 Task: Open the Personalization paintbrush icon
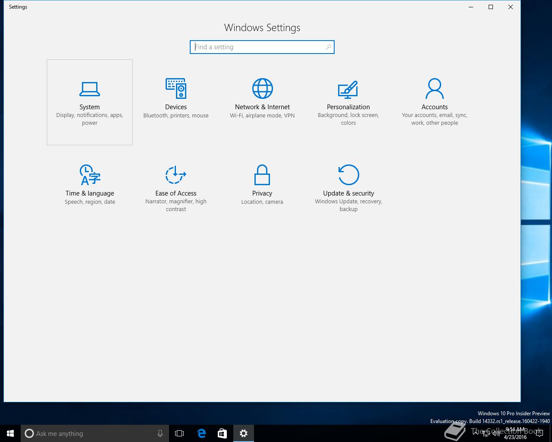click(x=348, y=89)
